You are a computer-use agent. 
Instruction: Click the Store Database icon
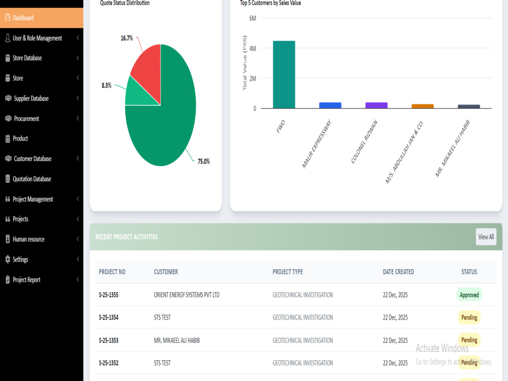click(8, 58)
